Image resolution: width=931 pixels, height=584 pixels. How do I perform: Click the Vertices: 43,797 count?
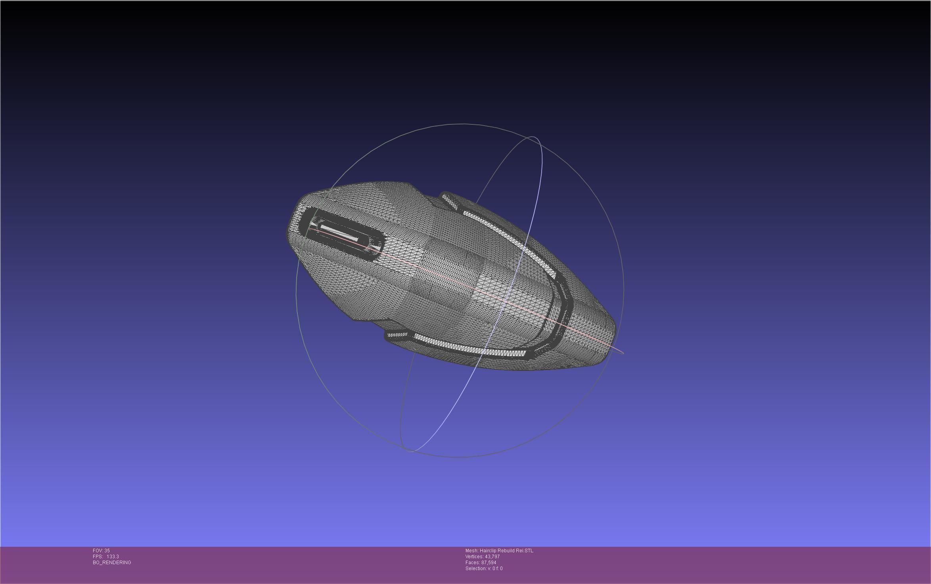pos(482,557)
